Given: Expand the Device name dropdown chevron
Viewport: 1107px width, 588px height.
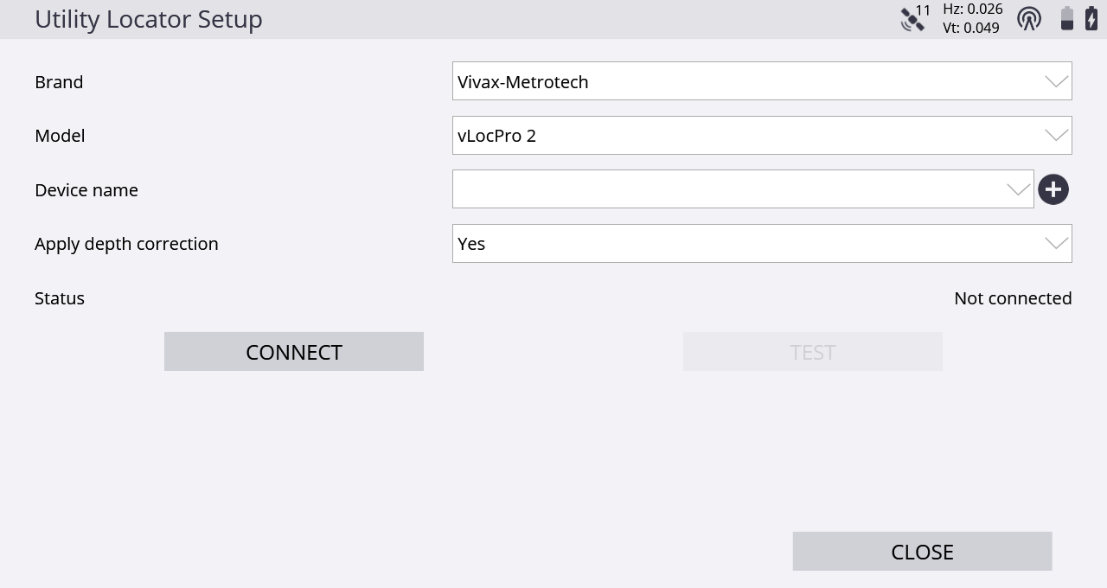Looking at the screenshot, I should tap(1019, 189).
